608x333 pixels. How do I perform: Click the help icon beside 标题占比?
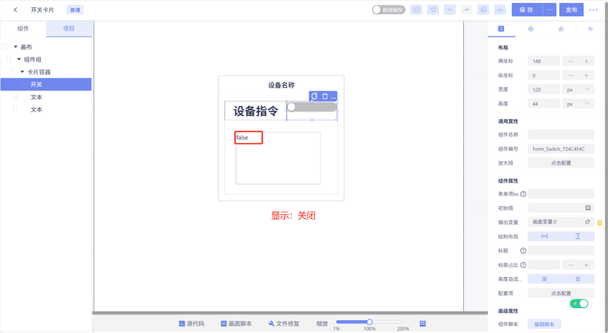[x=523, y=265]
